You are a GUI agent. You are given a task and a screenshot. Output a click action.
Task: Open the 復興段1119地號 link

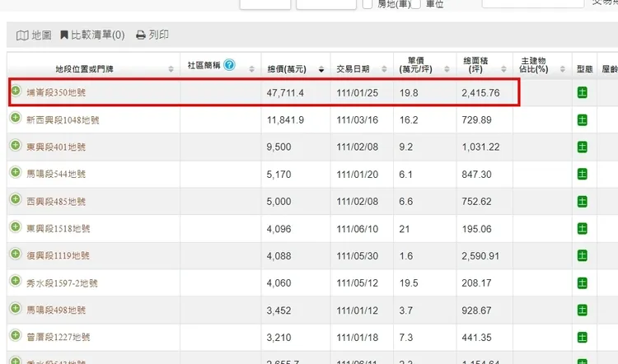click(x=58, y=255)
